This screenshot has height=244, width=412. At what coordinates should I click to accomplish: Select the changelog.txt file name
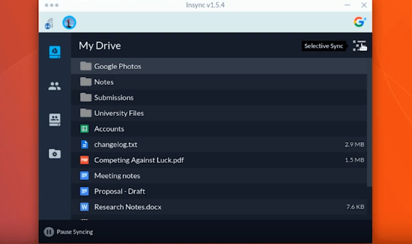(x=116, y=145)
